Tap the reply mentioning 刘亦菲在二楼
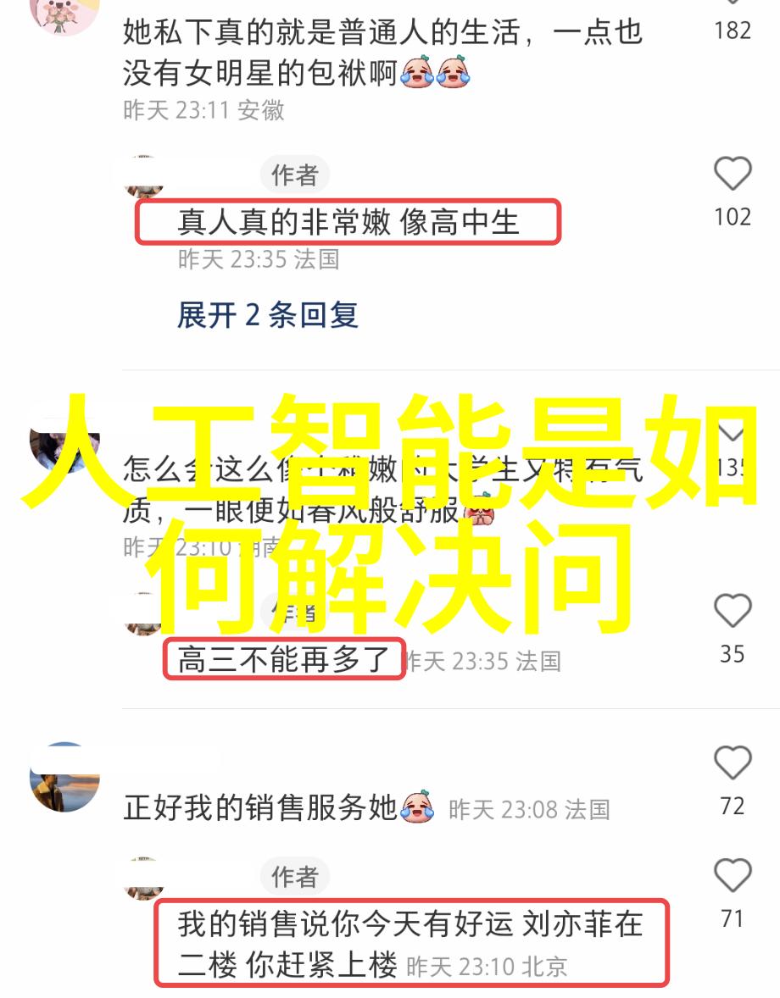The image size is (780, 998). pos(410,945)
